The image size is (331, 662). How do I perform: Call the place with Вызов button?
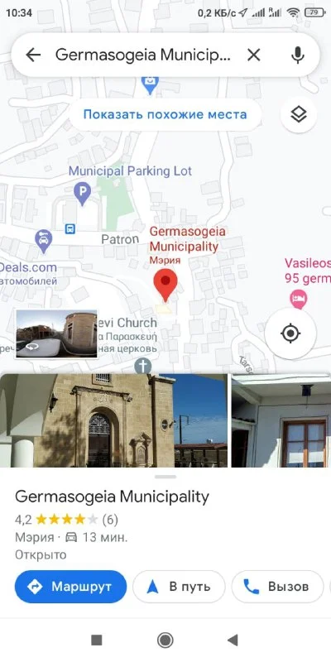coord(277,587)
